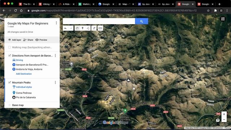Open a new browser tab

point(219,4)
